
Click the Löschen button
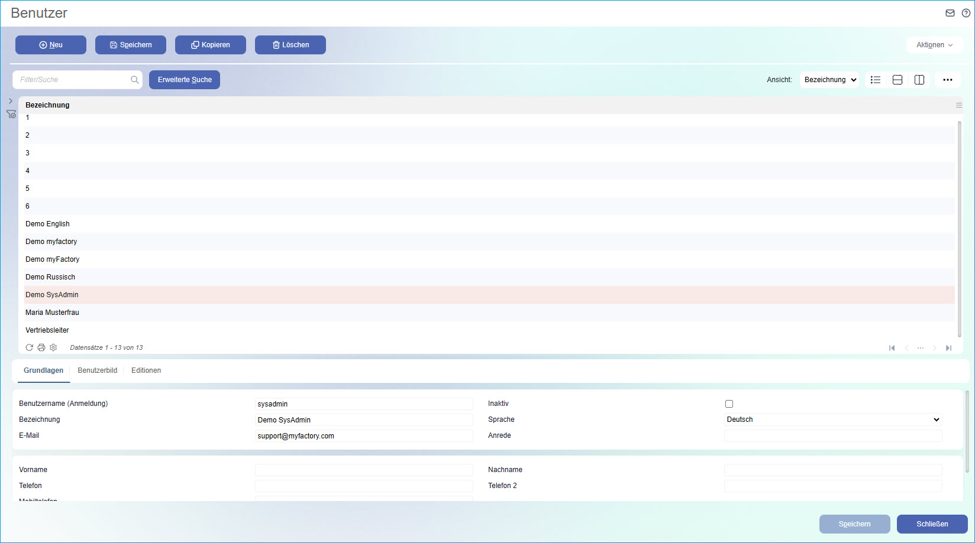[x=290, y=45]
